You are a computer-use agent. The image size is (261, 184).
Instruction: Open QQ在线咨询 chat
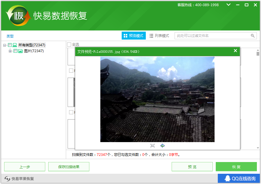(239, 178)
